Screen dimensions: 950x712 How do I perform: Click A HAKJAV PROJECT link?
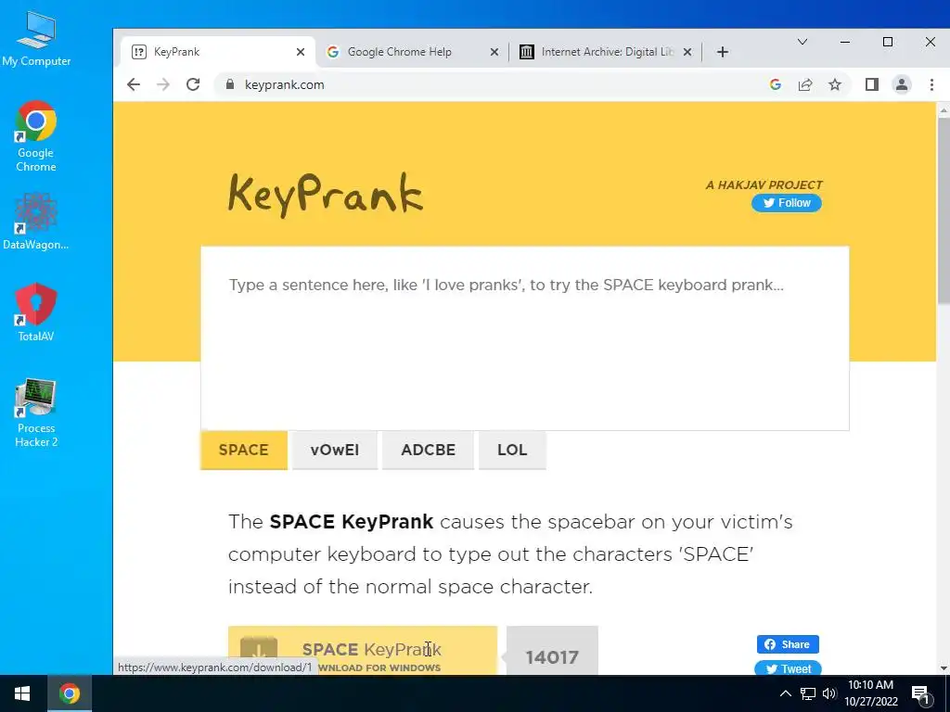[764, 184]
